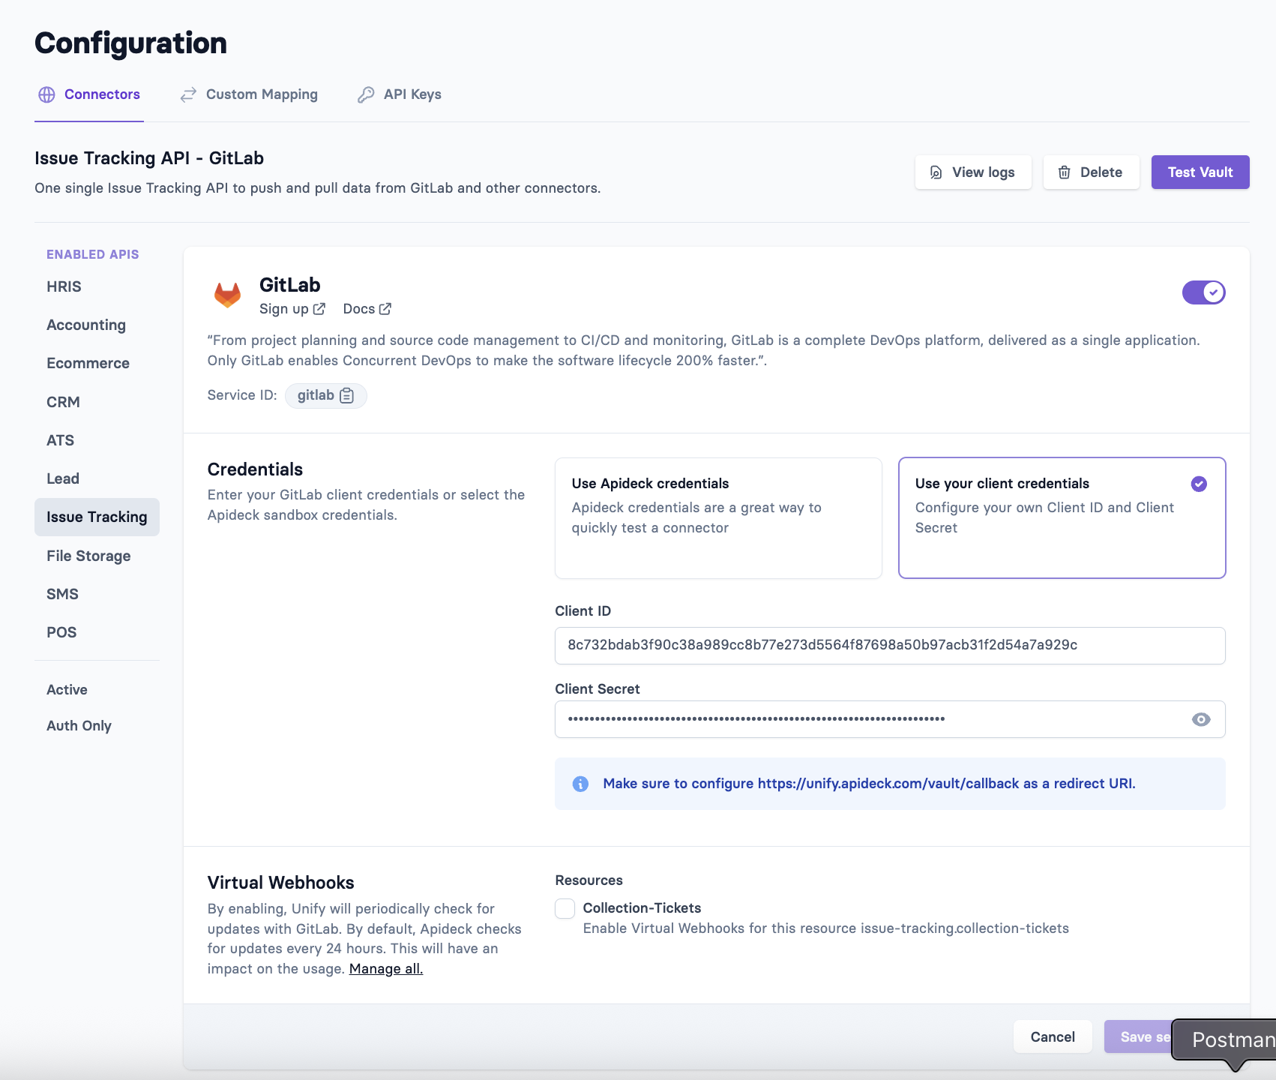Switch to the Custom Mapping tab
The height and width of the screenshot is (1080, 1276).
point(262,94)
